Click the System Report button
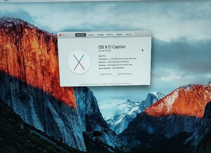 point(107,74)
